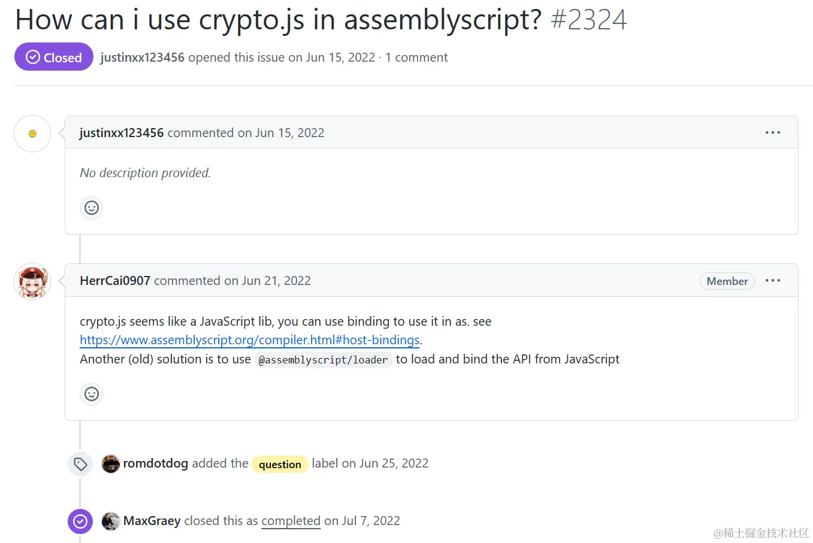
Task: Click the underlined completed link
Action: (x=291, y=521)
